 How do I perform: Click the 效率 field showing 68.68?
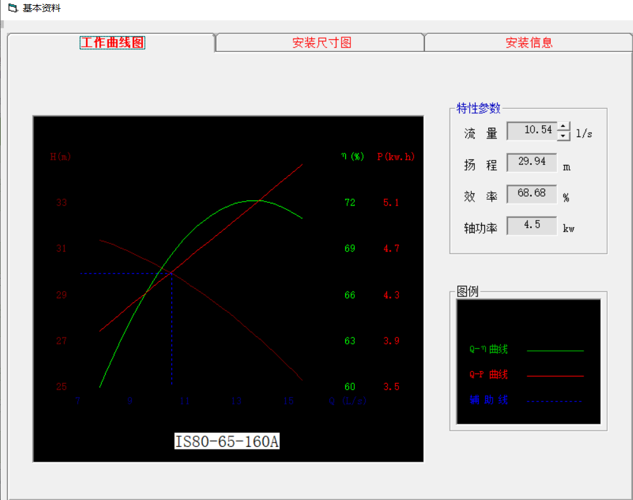coord(532,193)
